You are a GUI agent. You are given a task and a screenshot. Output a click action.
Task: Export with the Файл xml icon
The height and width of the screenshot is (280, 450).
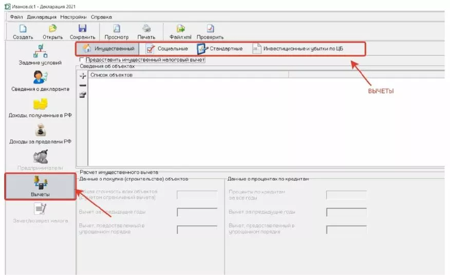[180, 29]
